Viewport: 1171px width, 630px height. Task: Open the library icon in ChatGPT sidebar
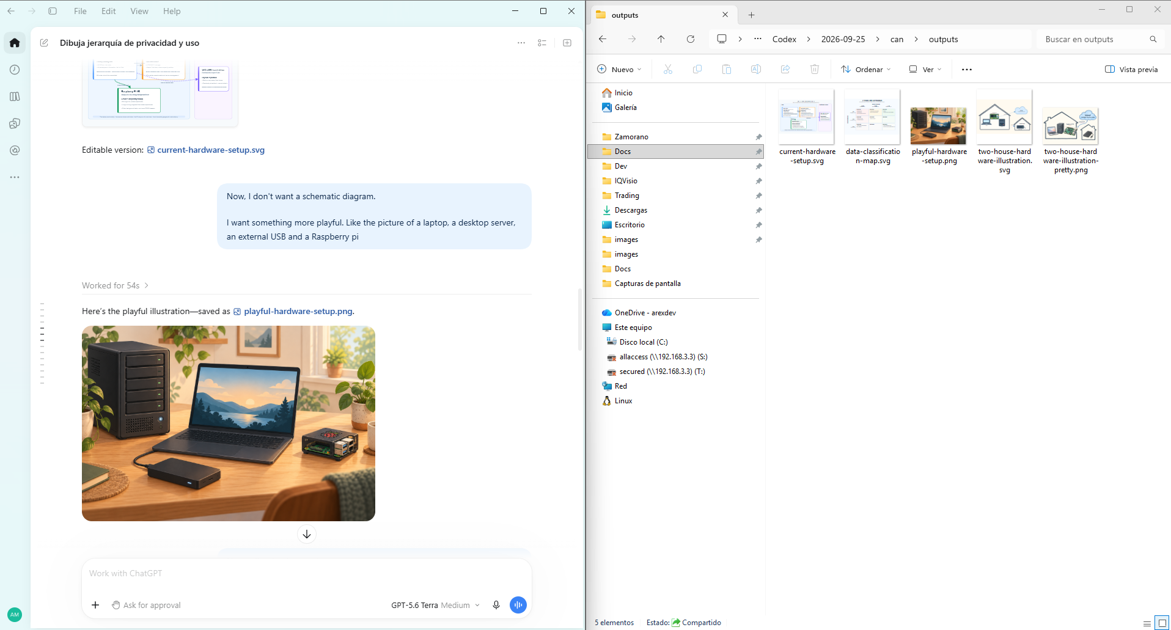pos(15,97)
